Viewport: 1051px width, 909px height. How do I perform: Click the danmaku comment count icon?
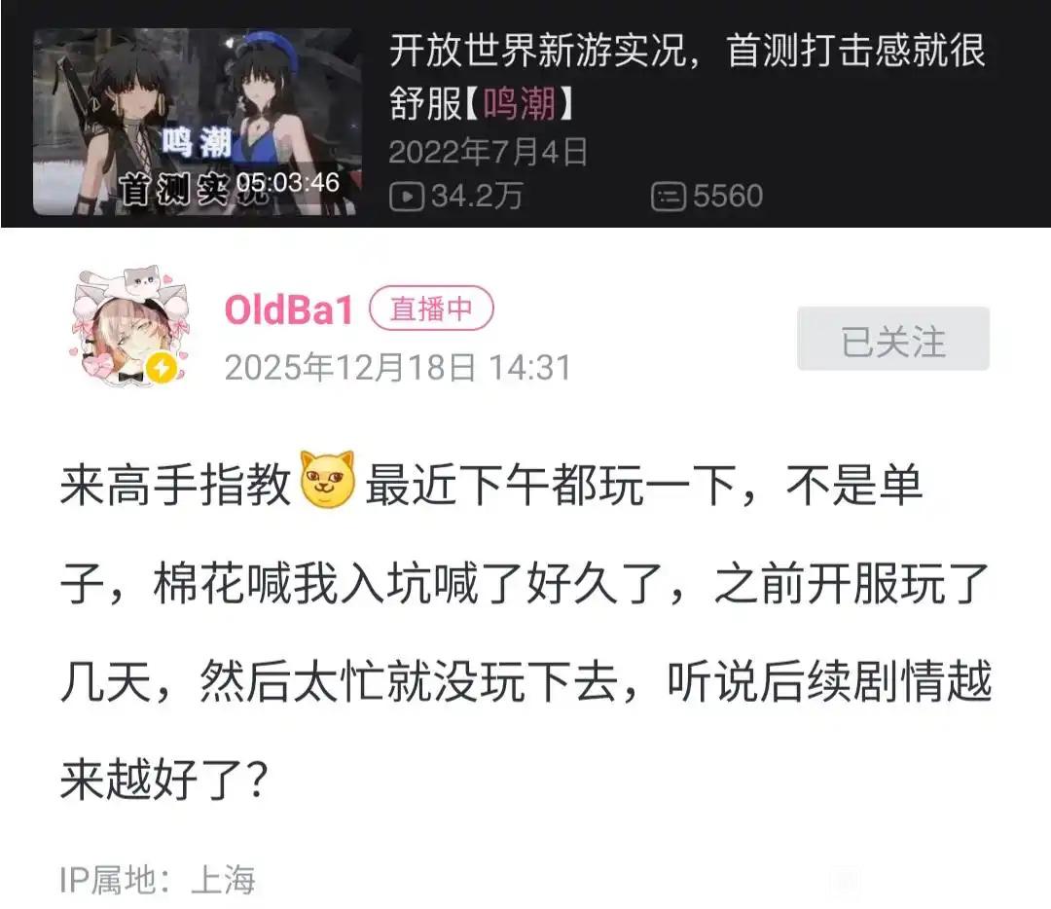[669, 198]
